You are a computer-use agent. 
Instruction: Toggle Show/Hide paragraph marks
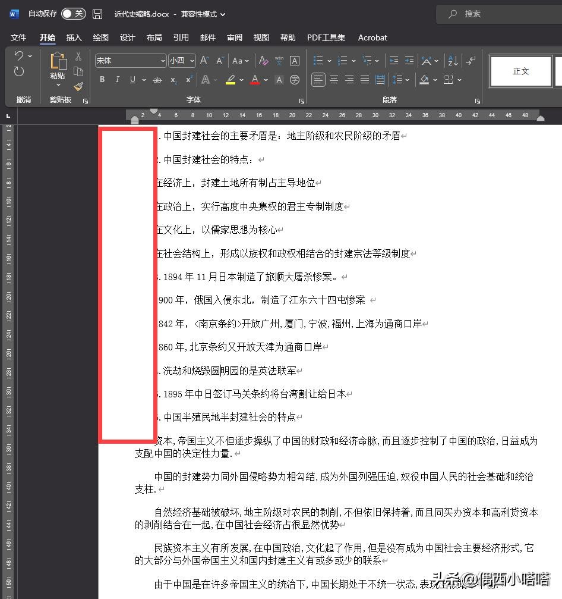pyautogui.click(x=471, y=60)
